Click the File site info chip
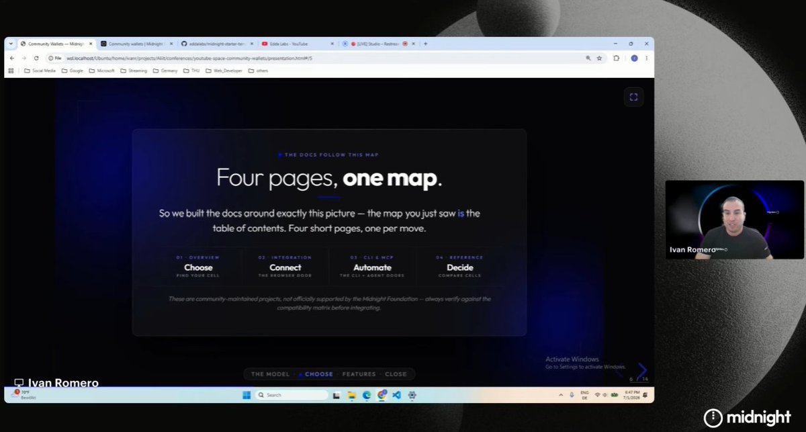 [x=55, y=58]
